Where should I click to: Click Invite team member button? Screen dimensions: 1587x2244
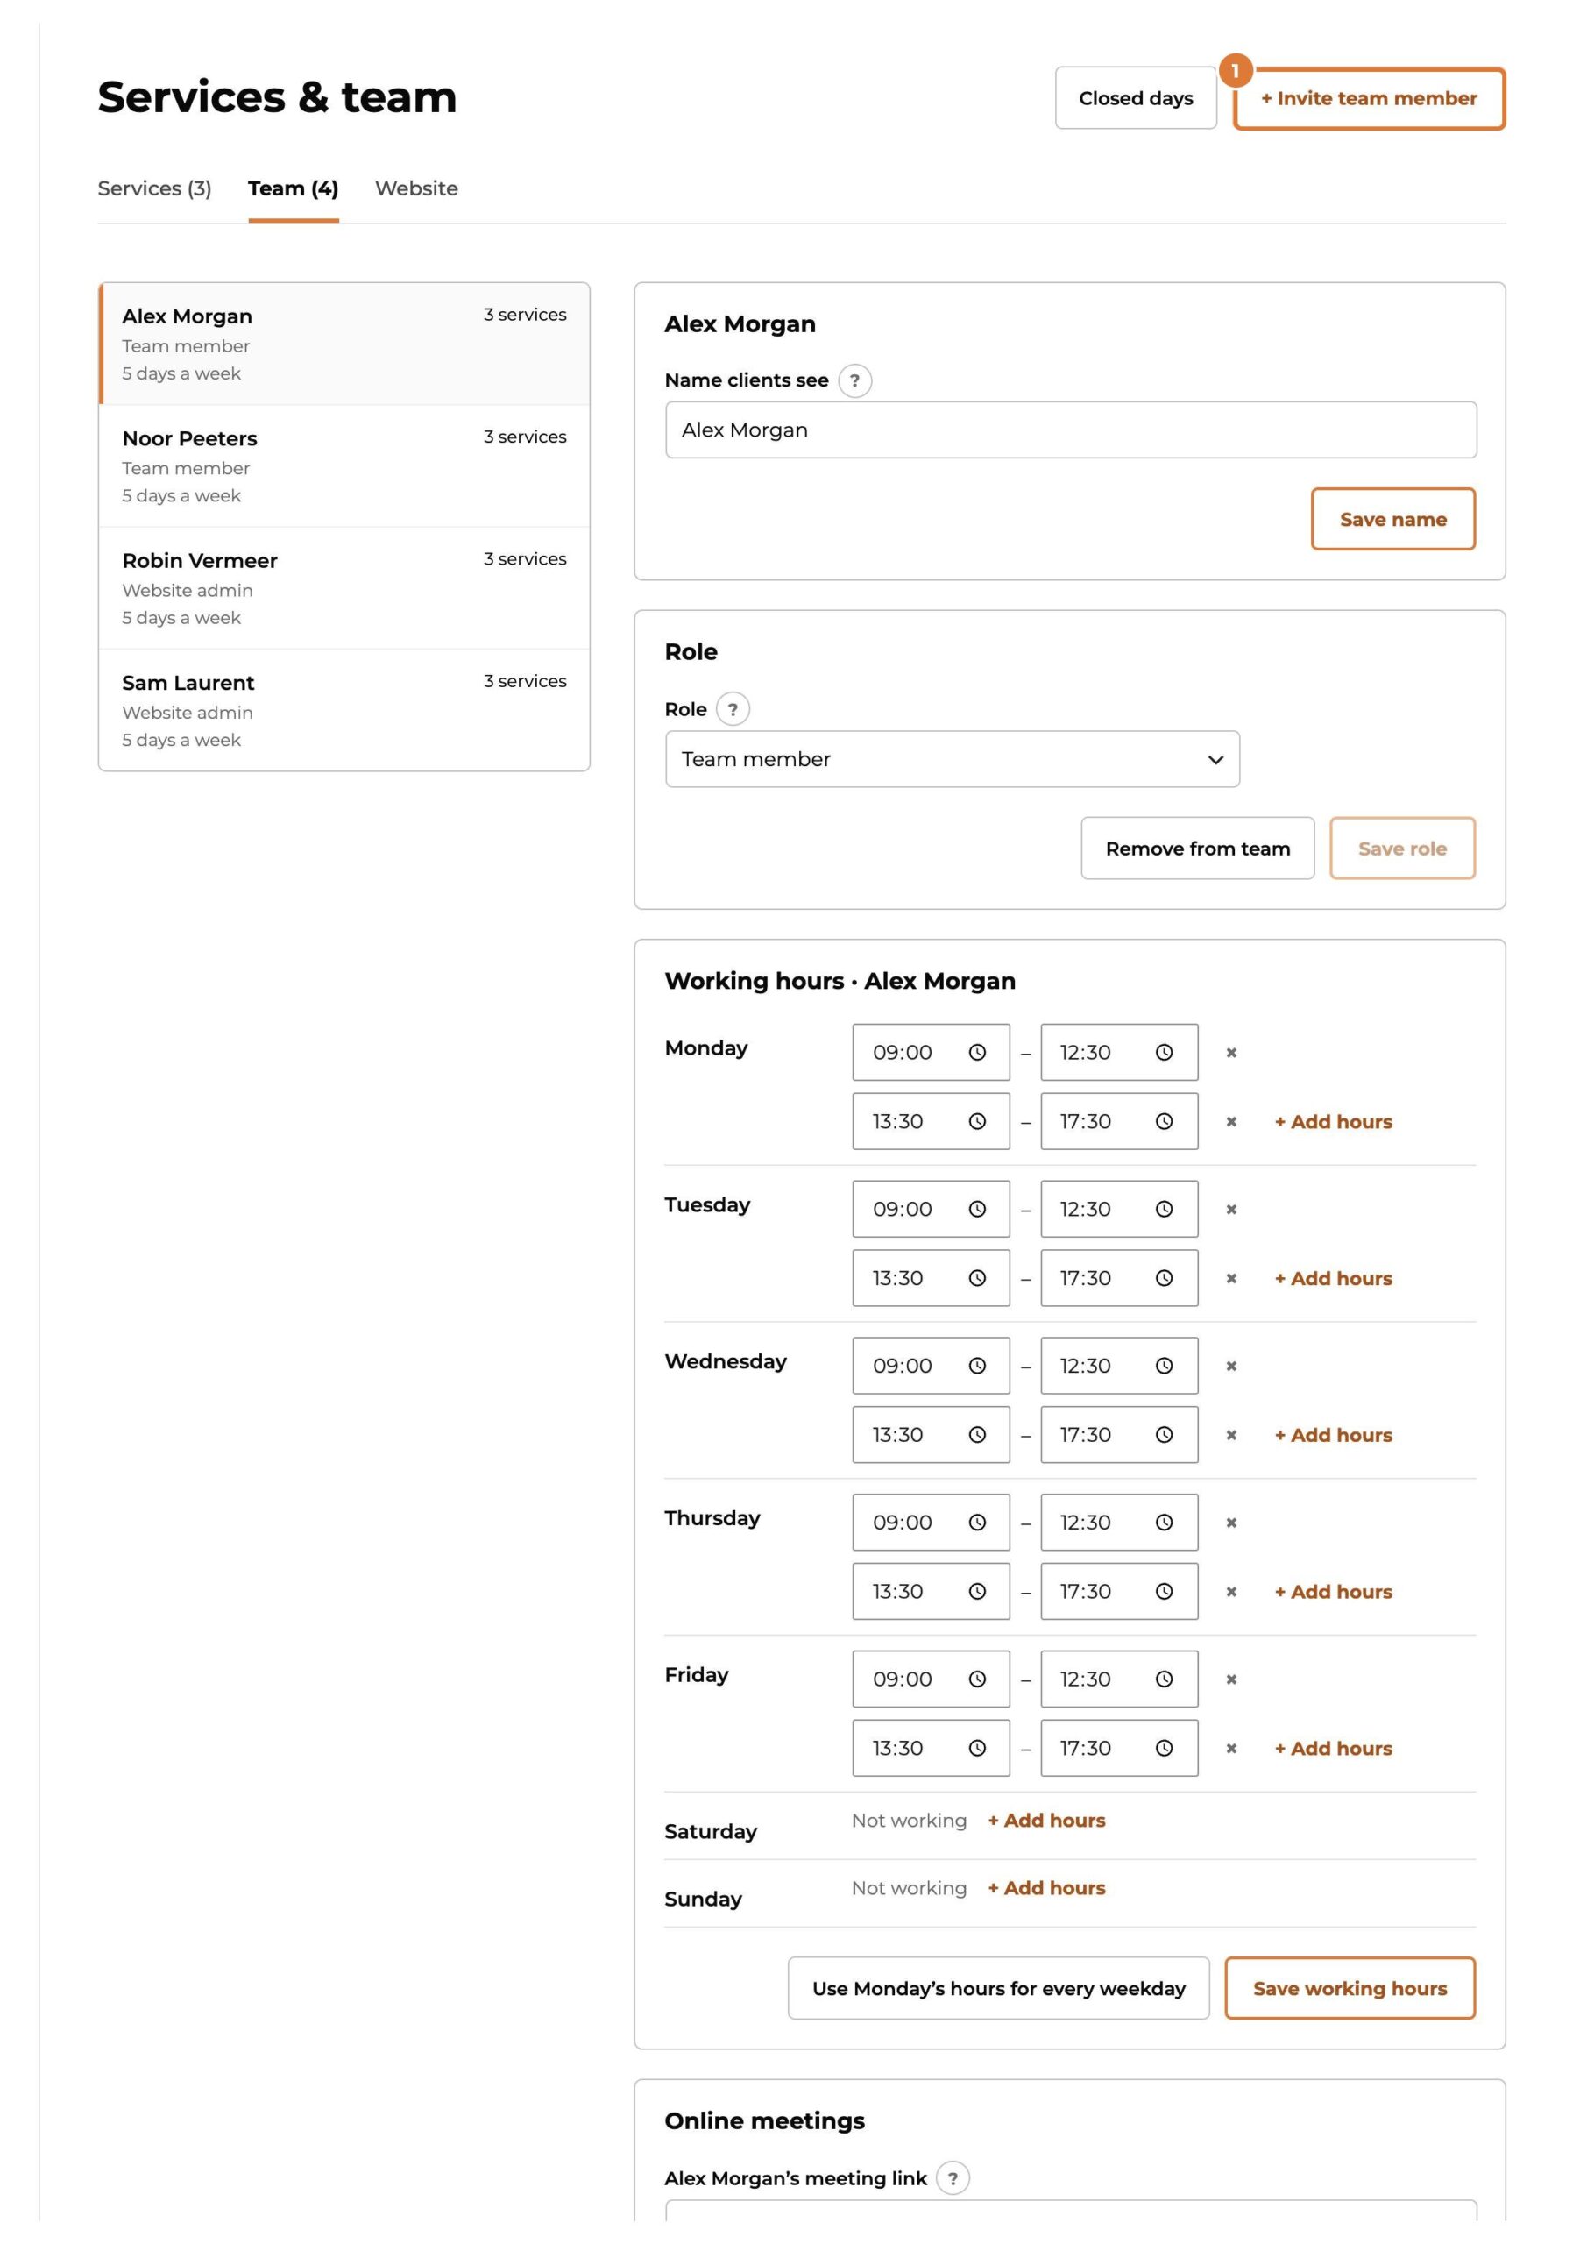(x=1369, y=99)
